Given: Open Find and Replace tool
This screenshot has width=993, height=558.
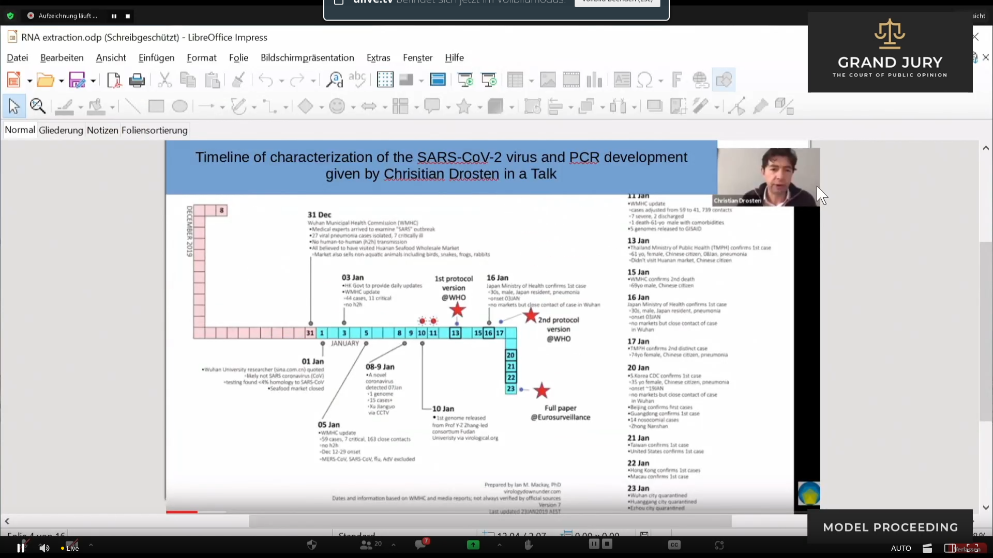Looking at the screenshot, I should pos(335,80).
